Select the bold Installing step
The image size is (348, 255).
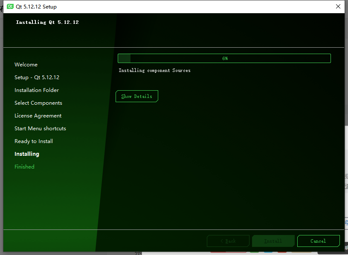click(27, 154)
